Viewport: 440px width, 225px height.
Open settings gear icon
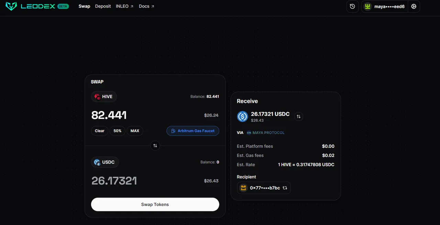414,7
